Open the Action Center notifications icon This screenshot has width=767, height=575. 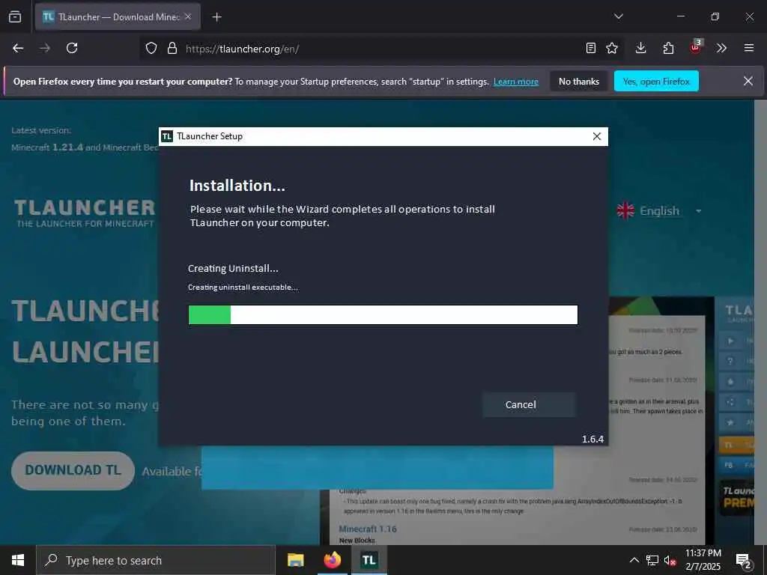(x=743, y=560)
